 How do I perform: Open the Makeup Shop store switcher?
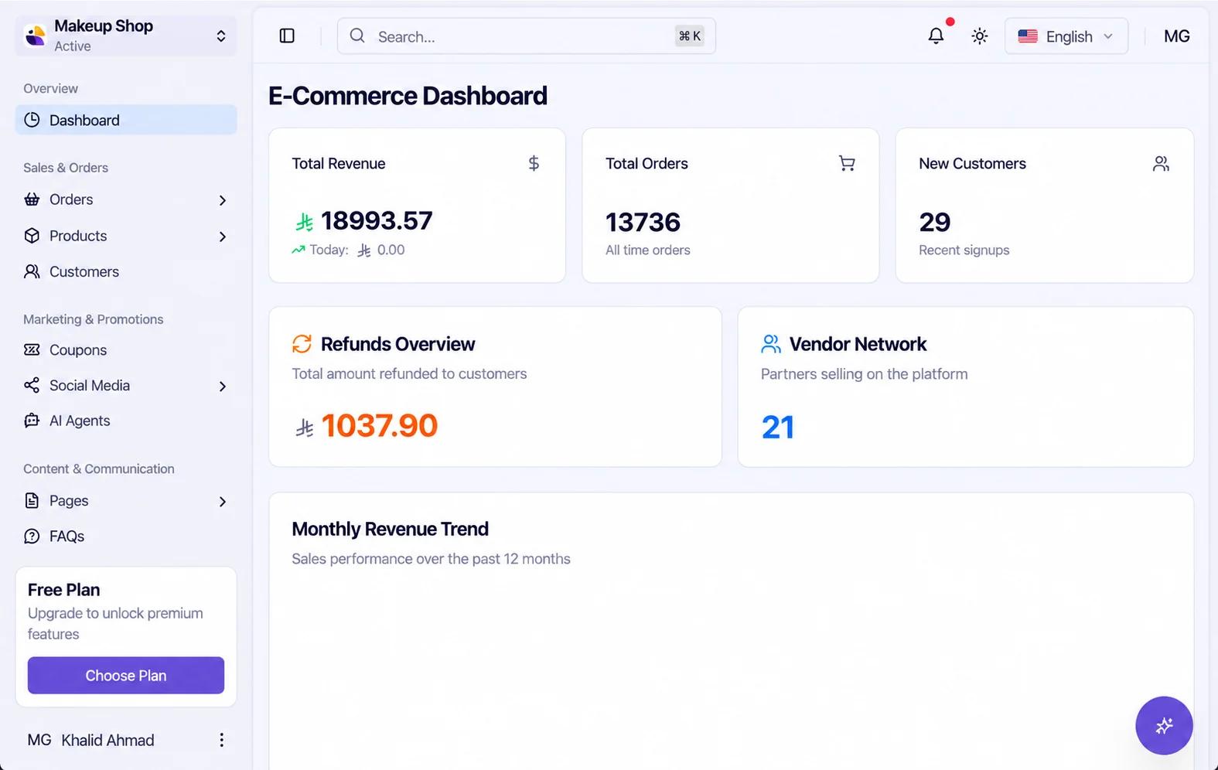(126, 36)
